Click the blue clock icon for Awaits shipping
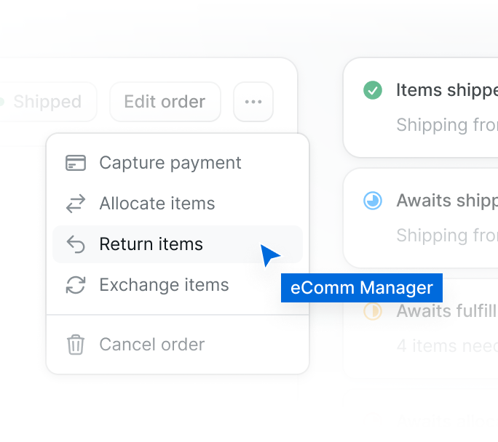Viewport: 498px width, 442px height. tap(373, 201)
